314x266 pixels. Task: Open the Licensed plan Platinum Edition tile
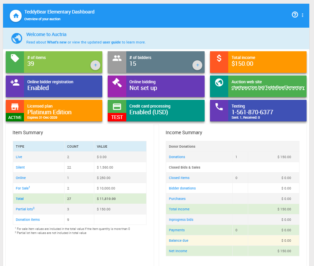click(63, 110)
